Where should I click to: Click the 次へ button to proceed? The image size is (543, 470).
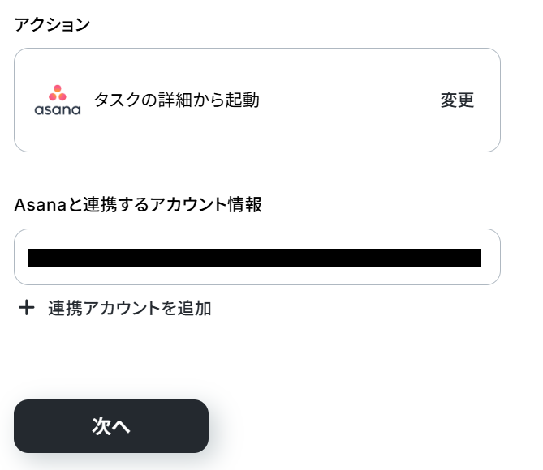(111, 426)
